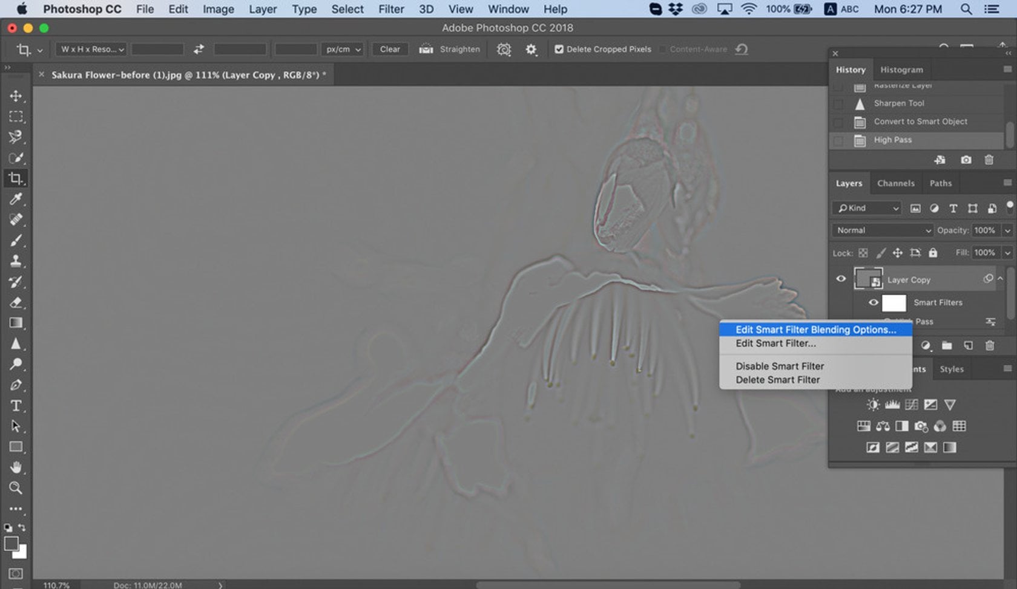Image resolution: width=1017 pixels, height=589 pixels.
Task: Open the Normal blend mode dropdown
Action: [x=883, y=230]
